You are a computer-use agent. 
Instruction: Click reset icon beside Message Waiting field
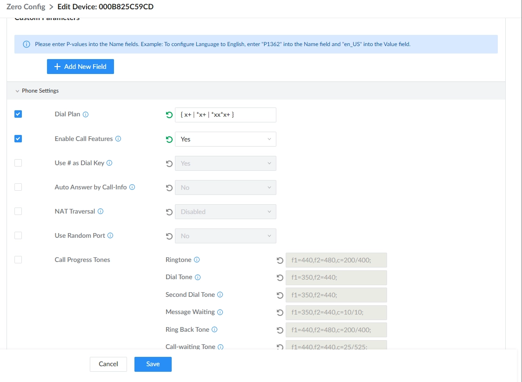pyautogui.click(x=280, y=313)
